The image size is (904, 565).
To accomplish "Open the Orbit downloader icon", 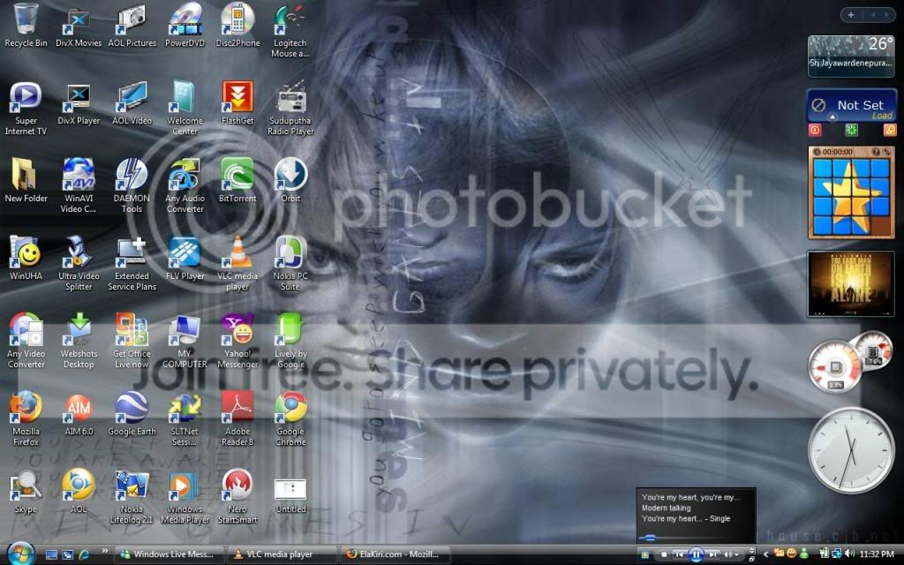I will 290,180.
